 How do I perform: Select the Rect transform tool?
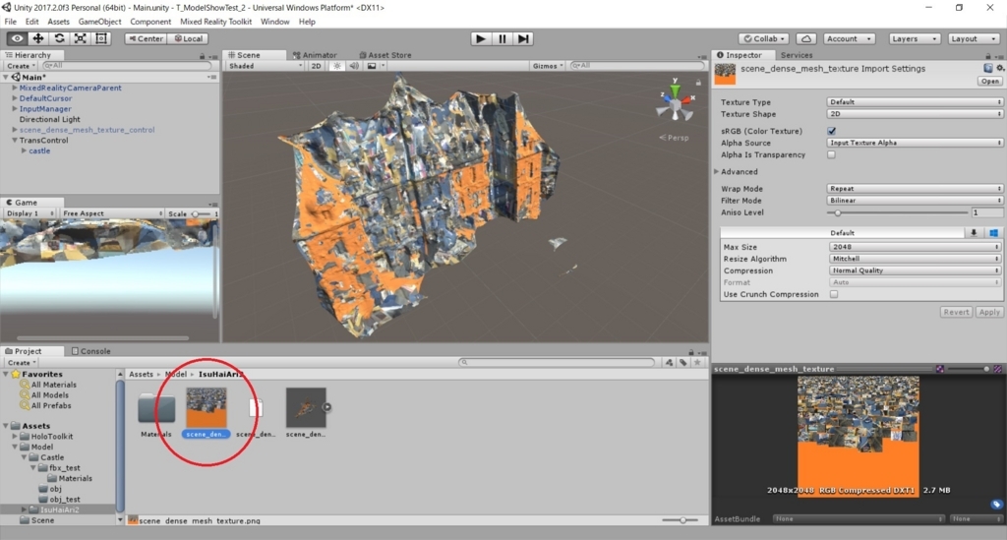coord(101,38)
